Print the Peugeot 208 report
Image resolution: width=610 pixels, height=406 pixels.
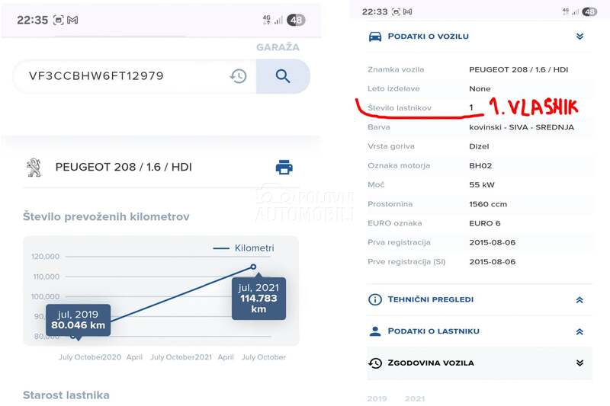tap(284, 167)
